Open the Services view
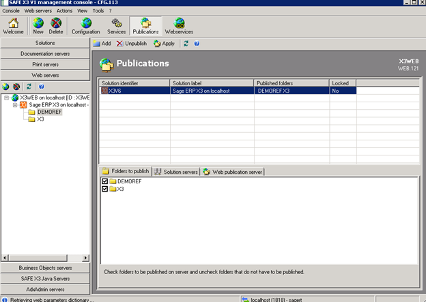 pyautogui.click(x=116, y=23)
